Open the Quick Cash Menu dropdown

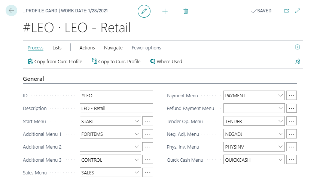point(281,160)
